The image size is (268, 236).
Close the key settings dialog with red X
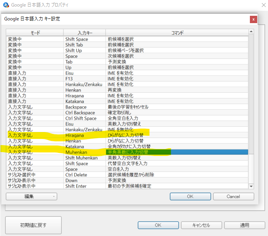click(x=253, y=20)
